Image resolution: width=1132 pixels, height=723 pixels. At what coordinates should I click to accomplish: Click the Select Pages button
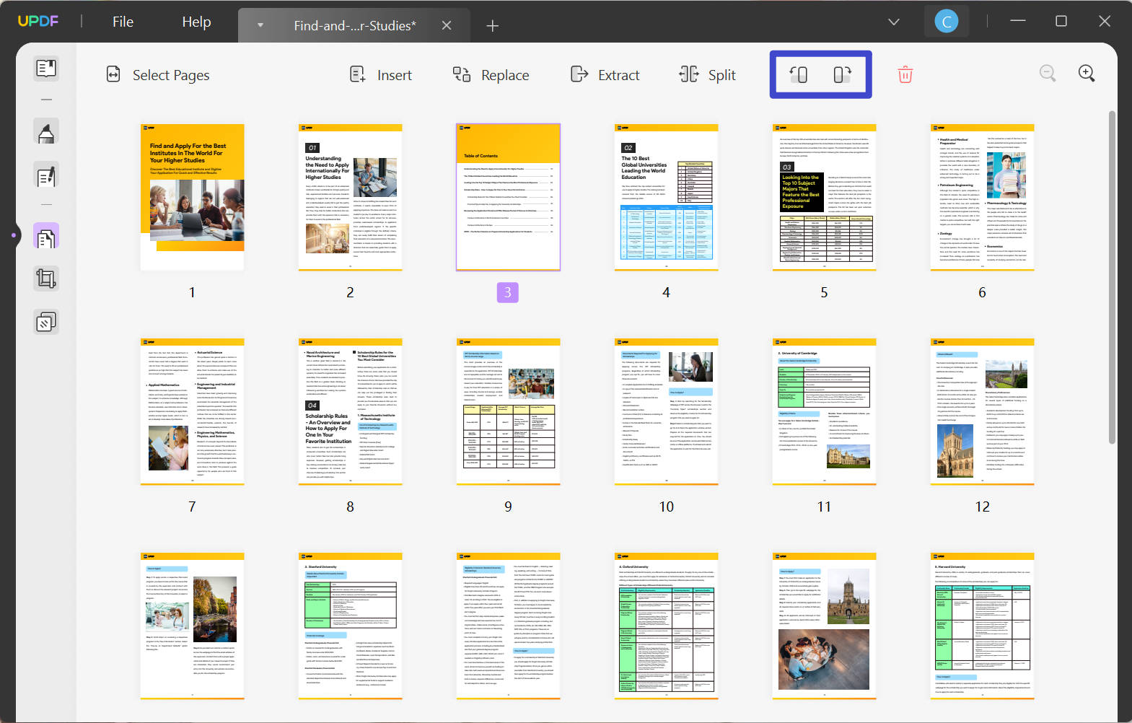pos(158,75)
